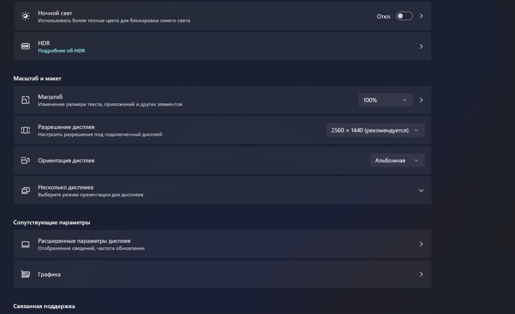The width and height of the screenshot is (515, 314).
Task: Click the Scale row icon
Action: [26, 100]
